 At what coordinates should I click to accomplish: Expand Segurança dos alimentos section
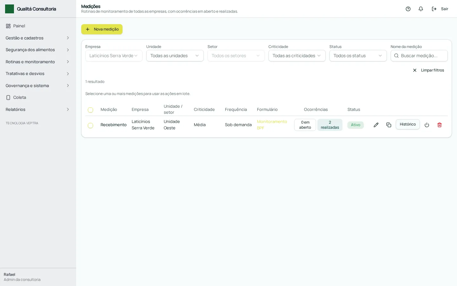click(38, 50)
